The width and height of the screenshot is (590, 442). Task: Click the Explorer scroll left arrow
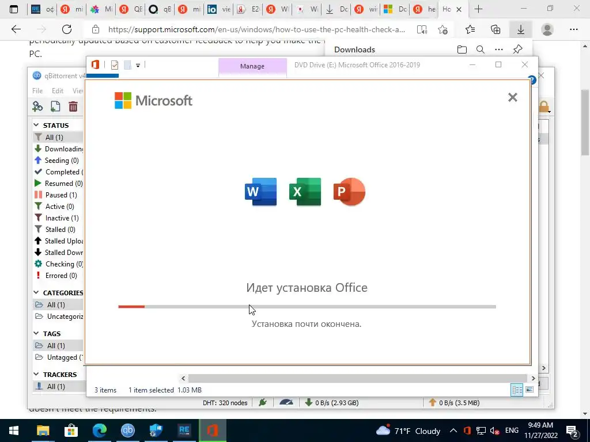pyautogui.click(x=183, y=378)
